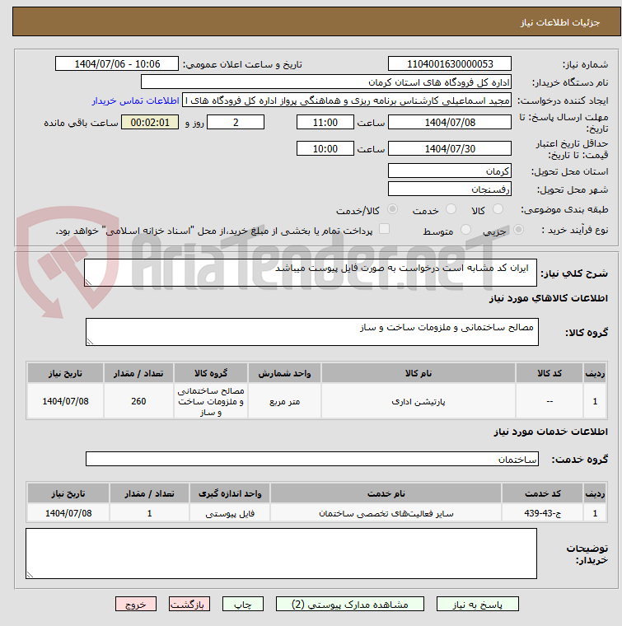The width and height of the screenshot is (622, 626).
Task: Click the فایل پیوستی unit cell
Action: point(230,513)
